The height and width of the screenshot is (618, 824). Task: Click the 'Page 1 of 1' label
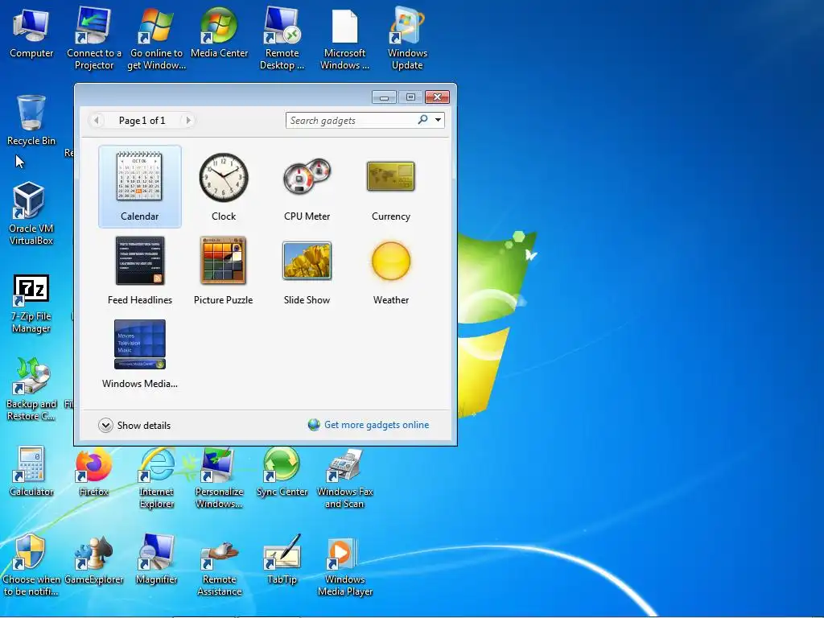point(142,121)
